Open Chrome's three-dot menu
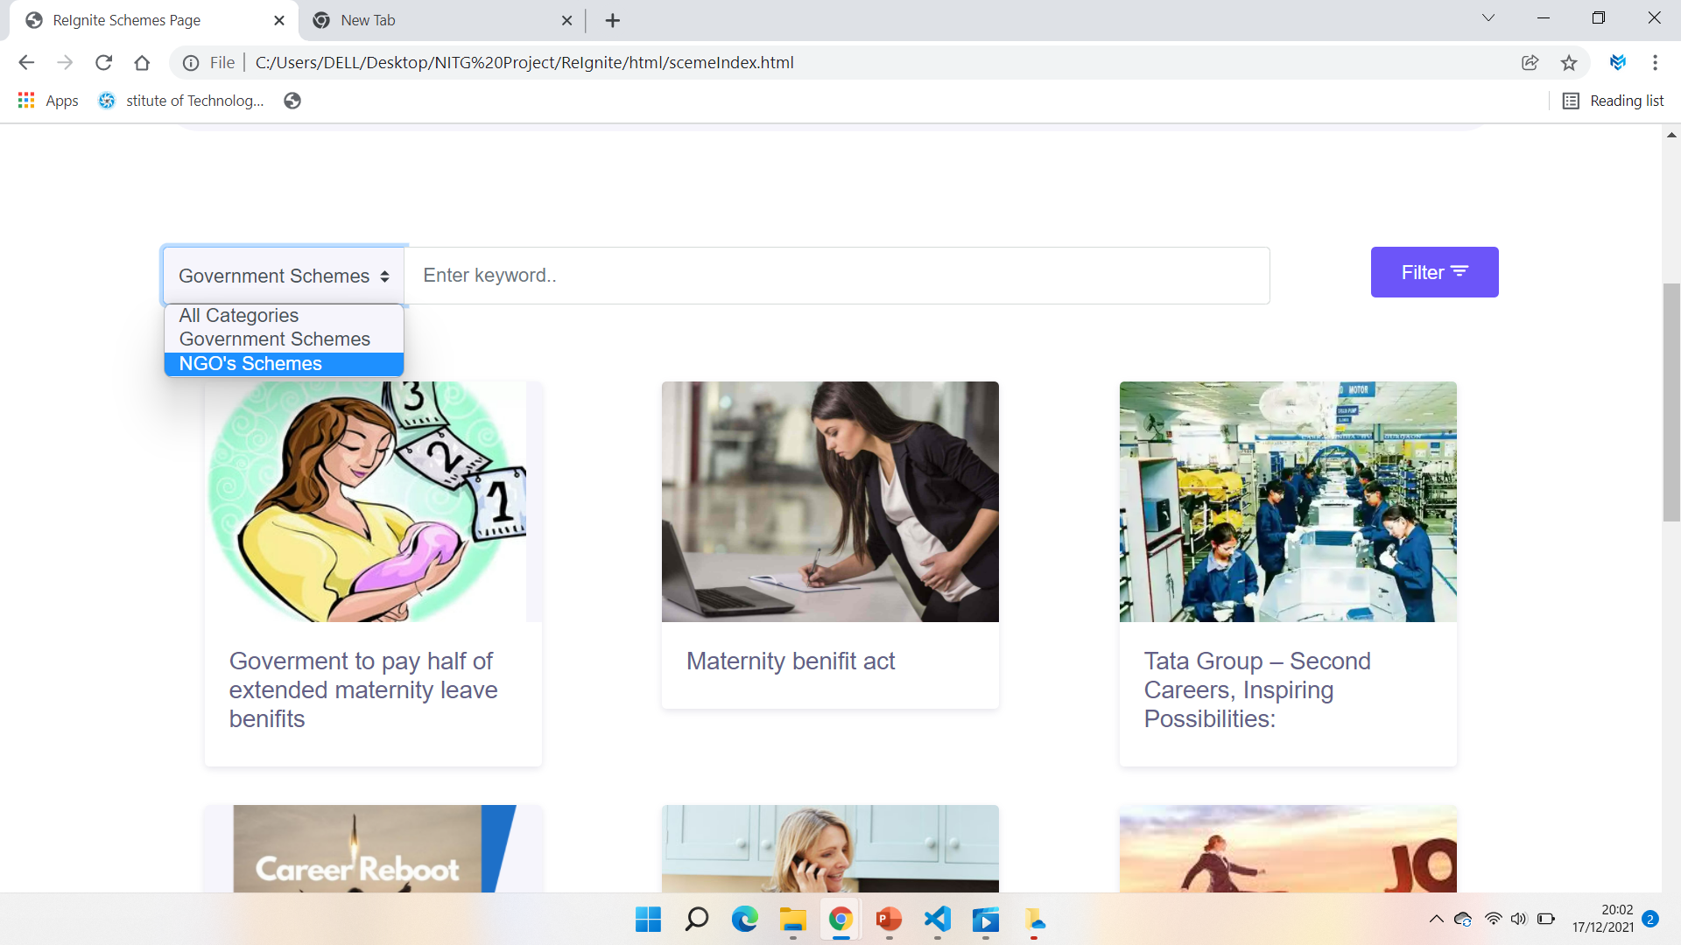The height and width of the screenshot is (945, 1681). click(1655, 62)
